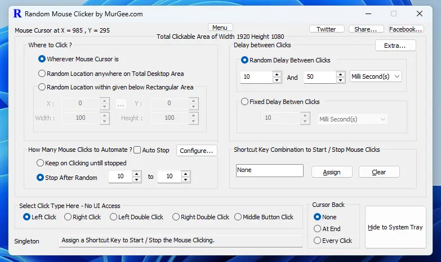
Task: Set Cursor Back to None
Action: [325, 217]
